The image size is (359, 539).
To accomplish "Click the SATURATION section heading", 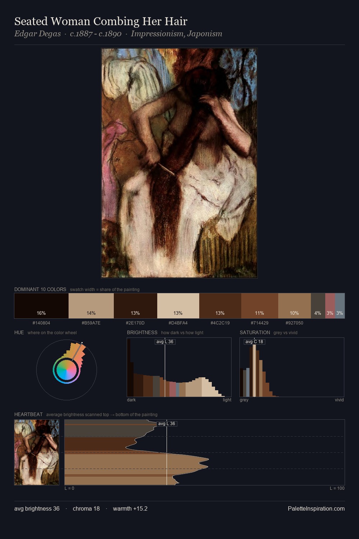I will (x=255, y=332).
